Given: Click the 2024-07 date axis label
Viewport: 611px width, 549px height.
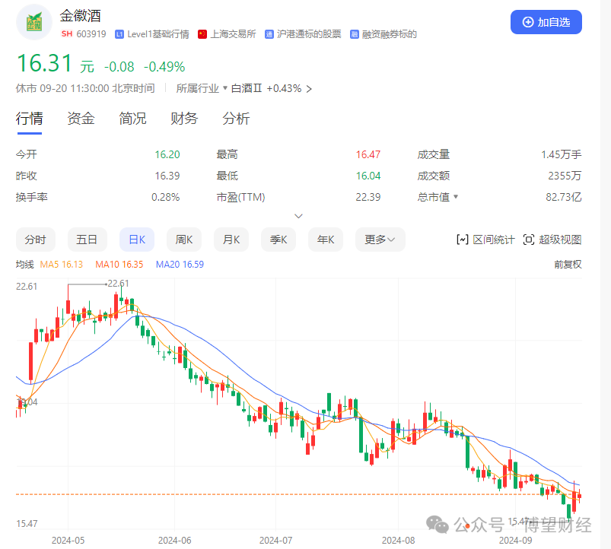Looking at the screenshot, I should click(x=276, y=541).
